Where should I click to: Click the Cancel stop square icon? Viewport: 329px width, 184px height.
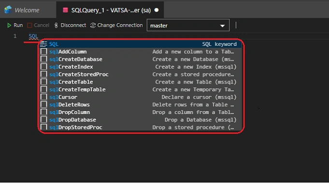[x=29, y=26]
